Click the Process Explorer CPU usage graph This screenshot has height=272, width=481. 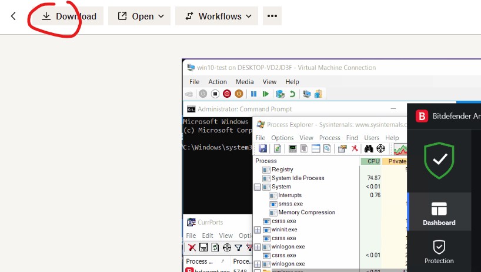point(400,149)
